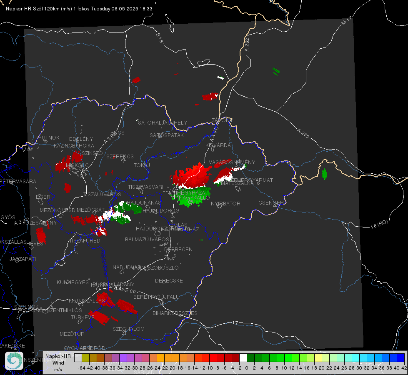The width and height of the screenshot is (408, 375).
Task: Select the MEZOKOVESD label
Action: pyautogui.click(x=58, y=210)
